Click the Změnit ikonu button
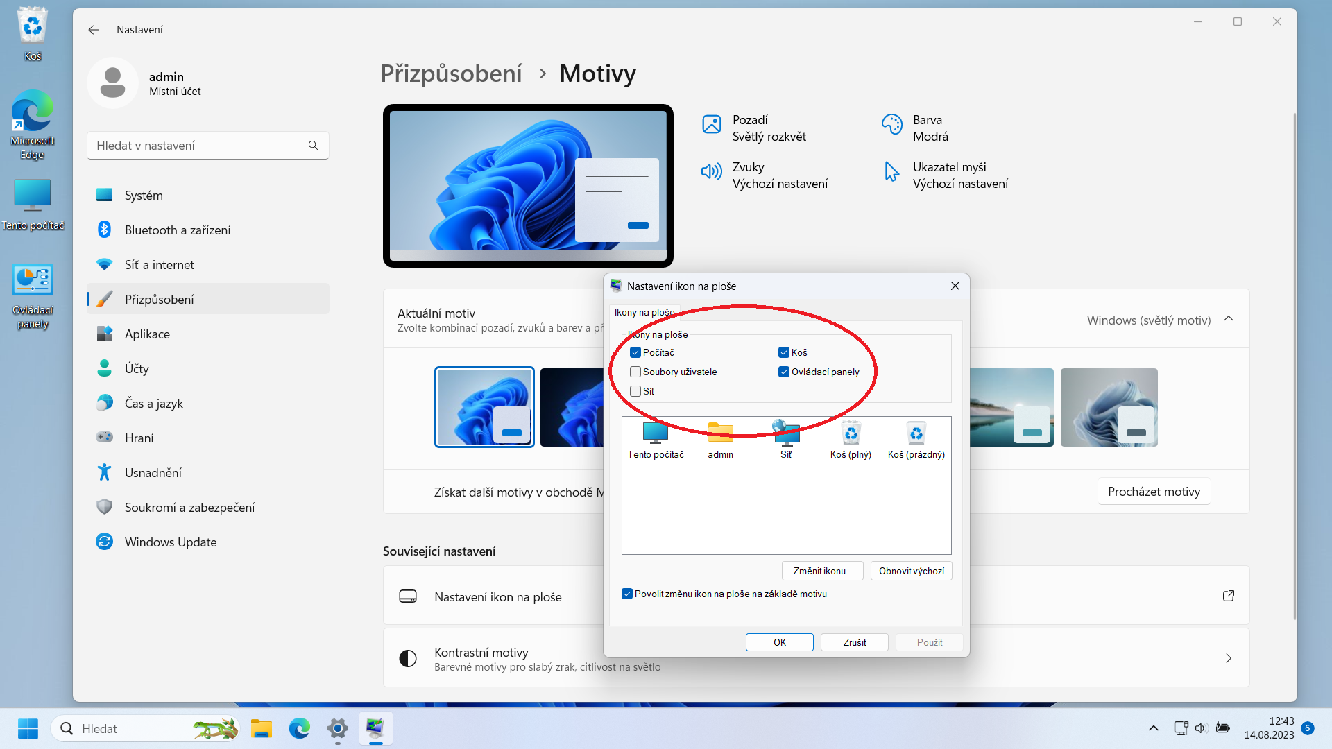This screenshot has width=1332, height=749. point(822,571)
